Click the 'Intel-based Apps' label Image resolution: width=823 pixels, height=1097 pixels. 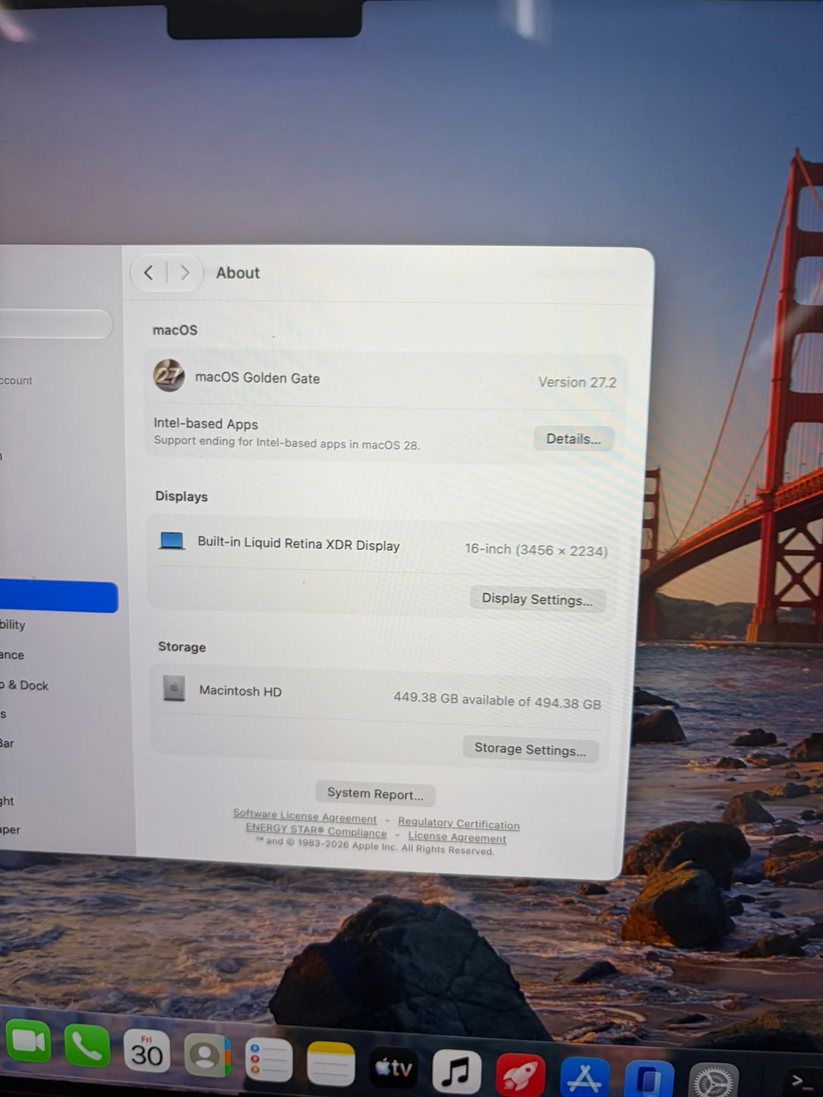pyautogui.click(x=206, y=424)
